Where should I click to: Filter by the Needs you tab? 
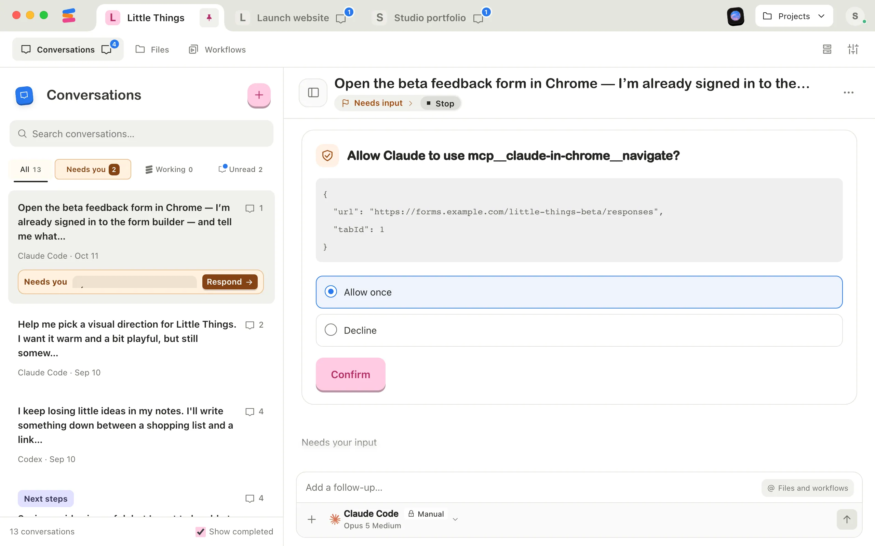93,169
